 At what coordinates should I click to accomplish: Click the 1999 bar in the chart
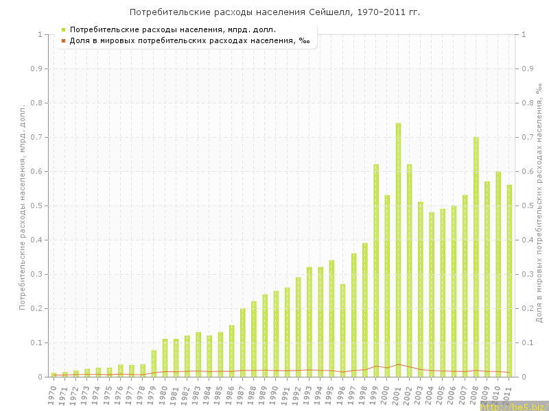coord(376,271)
